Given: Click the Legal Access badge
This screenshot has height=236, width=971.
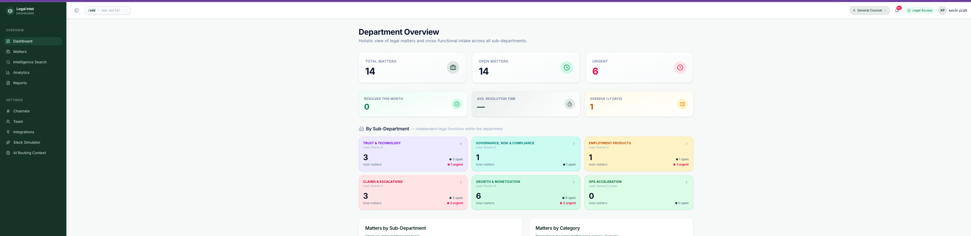Looking at the screenshot, I should 920,10.
